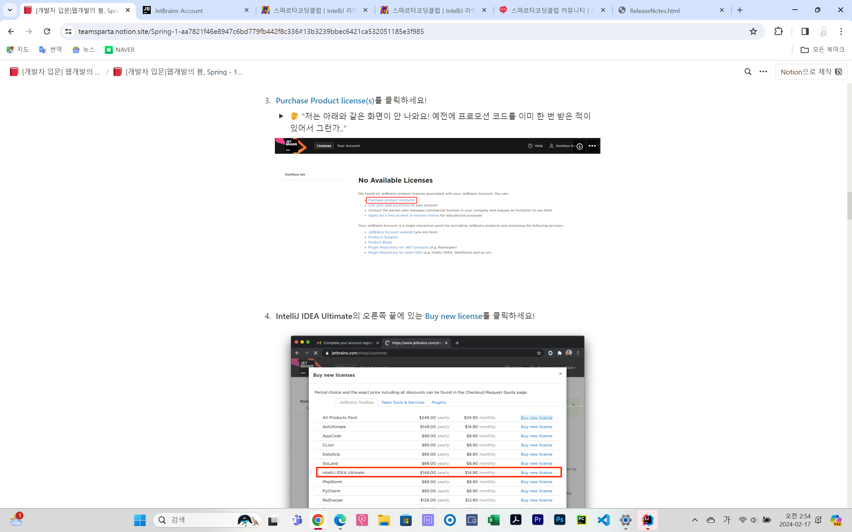Screen dimensions: 852x532
Task: Open Windows Start menu
Action: point(140,520)
